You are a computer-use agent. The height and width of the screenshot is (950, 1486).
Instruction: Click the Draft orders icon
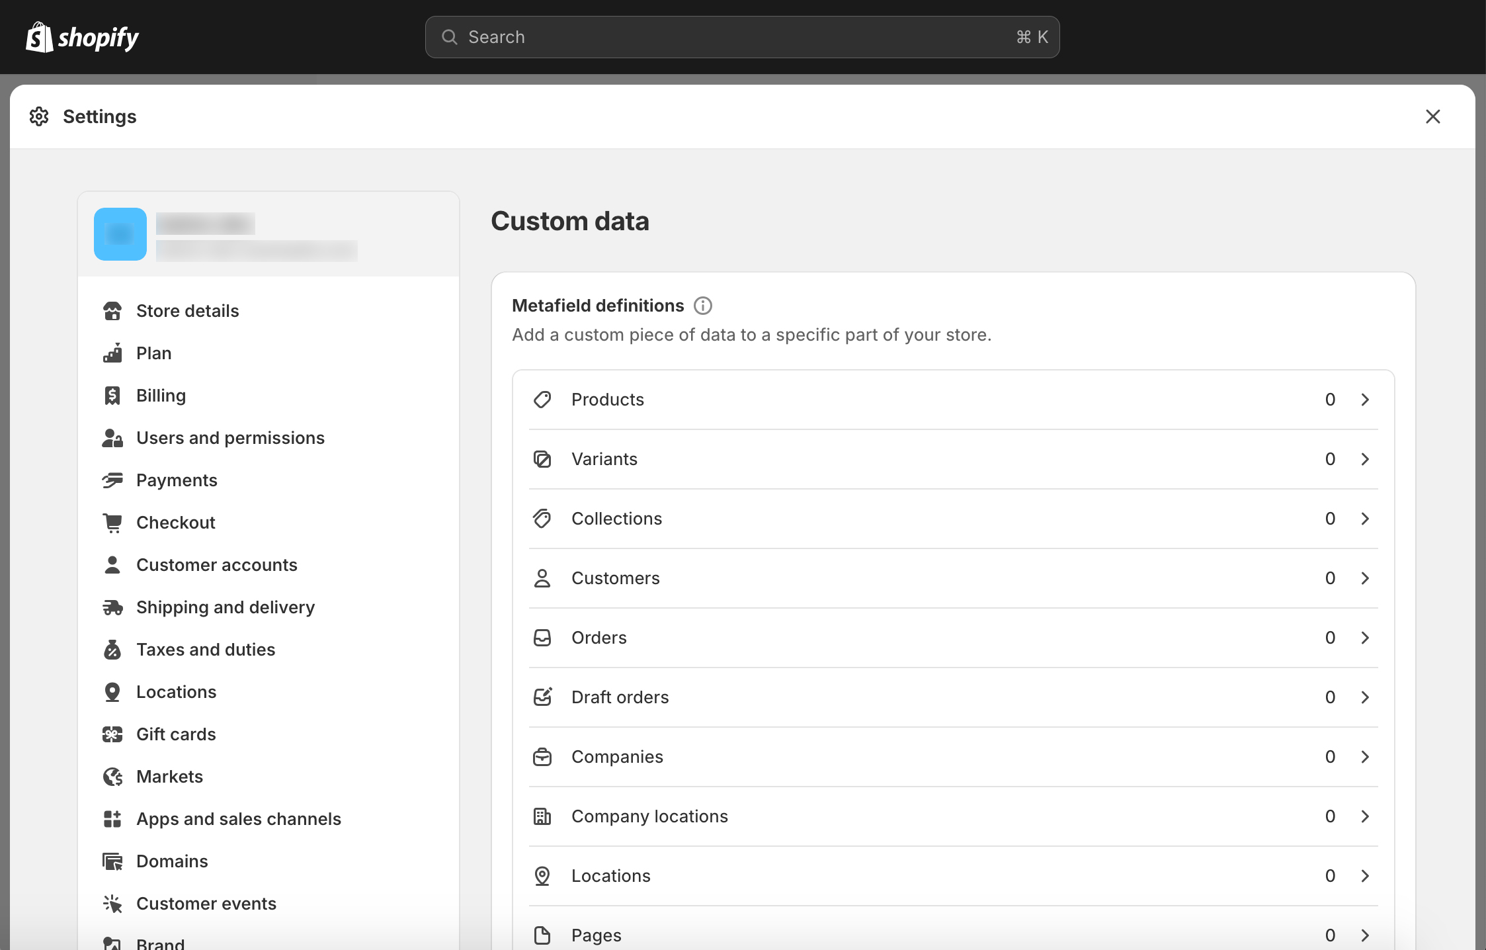[x=542, y=697]
